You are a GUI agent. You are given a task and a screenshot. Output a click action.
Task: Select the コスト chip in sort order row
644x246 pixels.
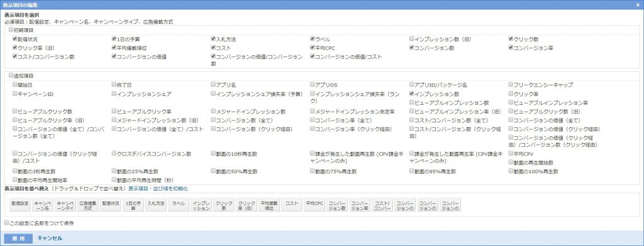point(292,205)
